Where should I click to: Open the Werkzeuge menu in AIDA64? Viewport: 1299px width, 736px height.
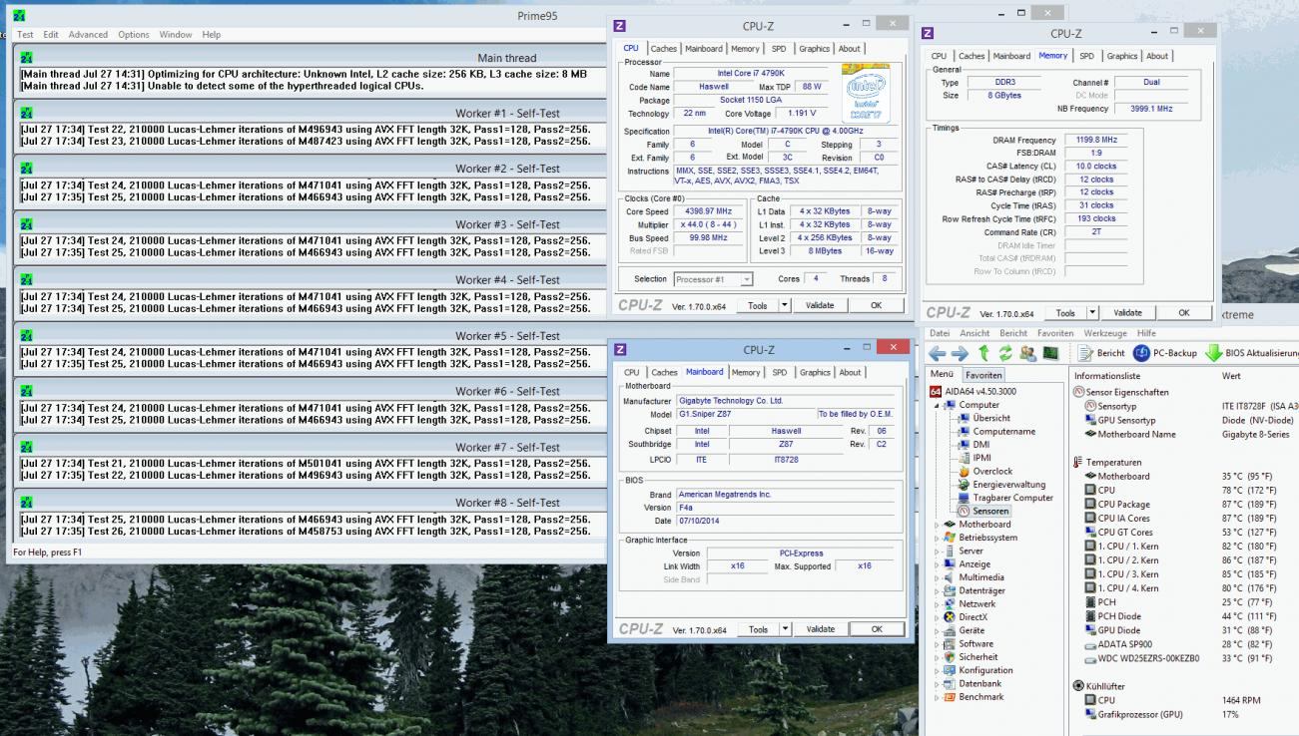coord(1104,333)
